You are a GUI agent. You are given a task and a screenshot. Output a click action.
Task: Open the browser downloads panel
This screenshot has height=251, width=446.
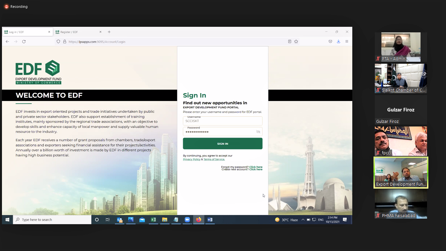pos(338,42)
